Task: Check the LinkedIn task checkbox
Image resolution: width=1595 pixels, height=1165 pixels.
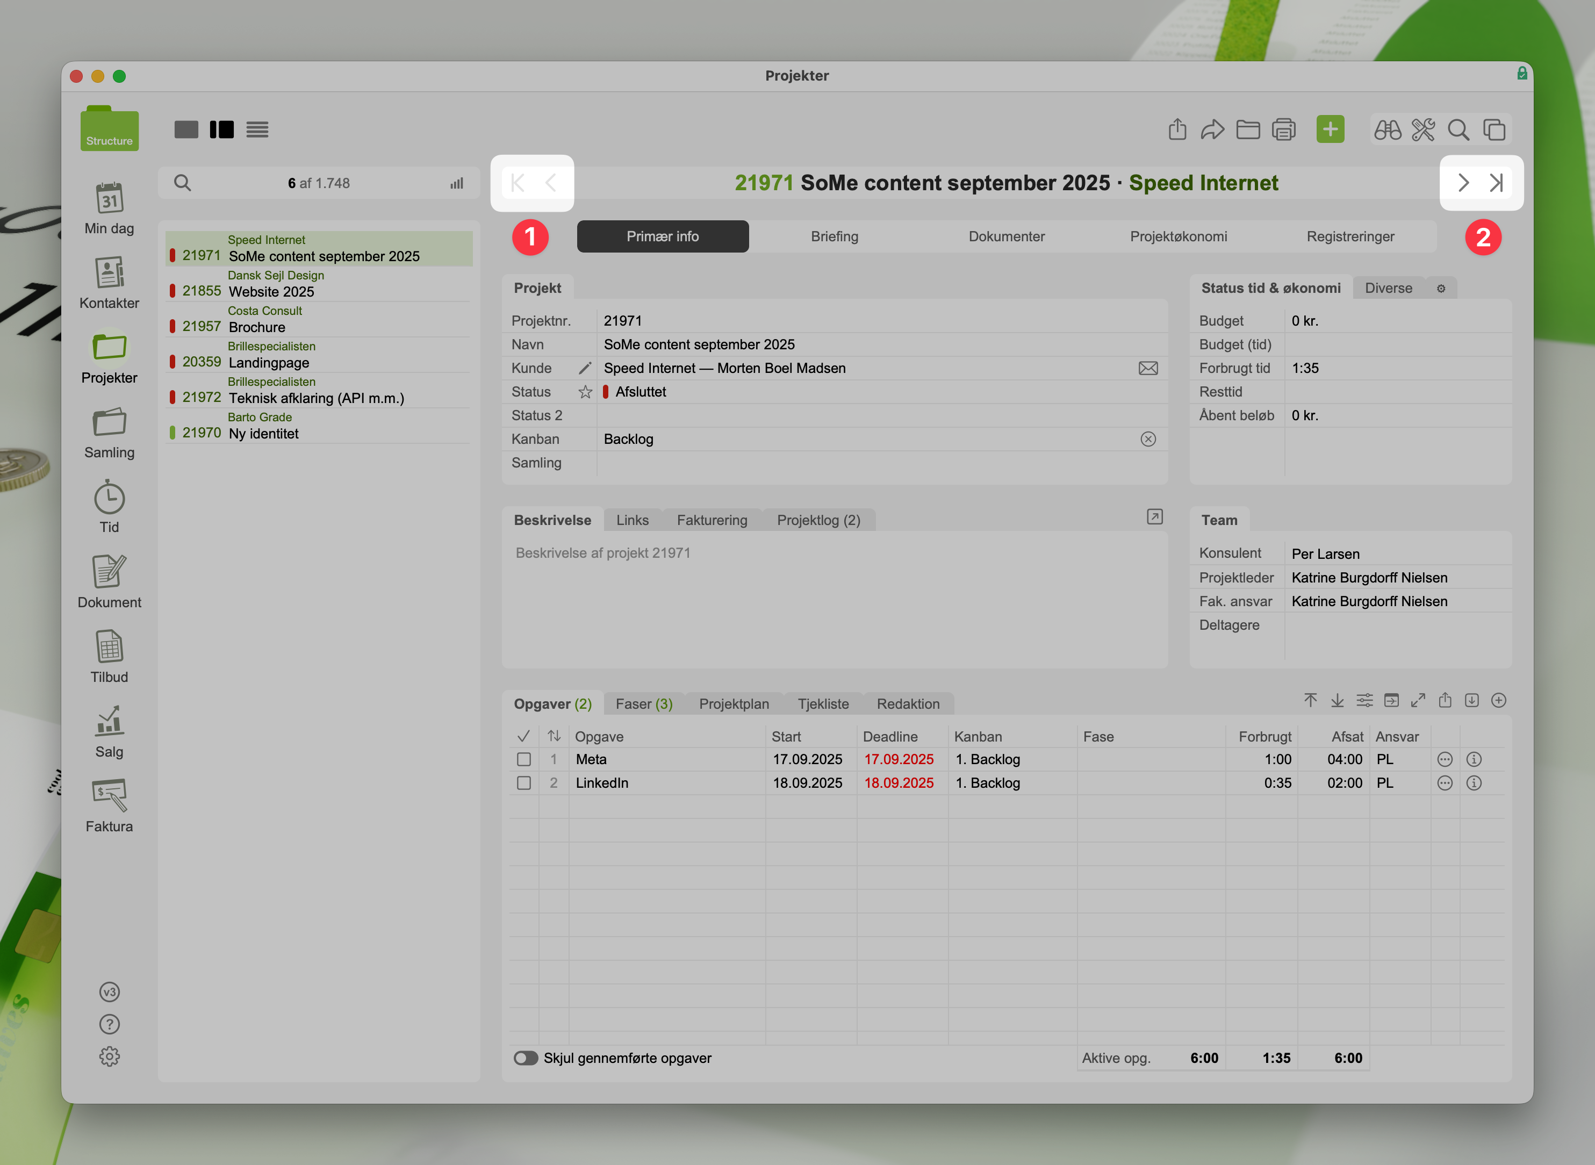Action: pyautogui.click(x=524, y=783)
